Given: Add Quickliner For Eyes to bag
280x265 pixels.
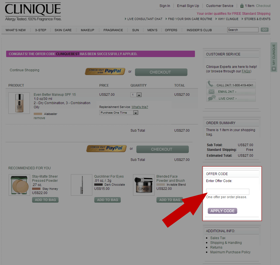Looking at the screenshot, I should (x=107, y=200).
